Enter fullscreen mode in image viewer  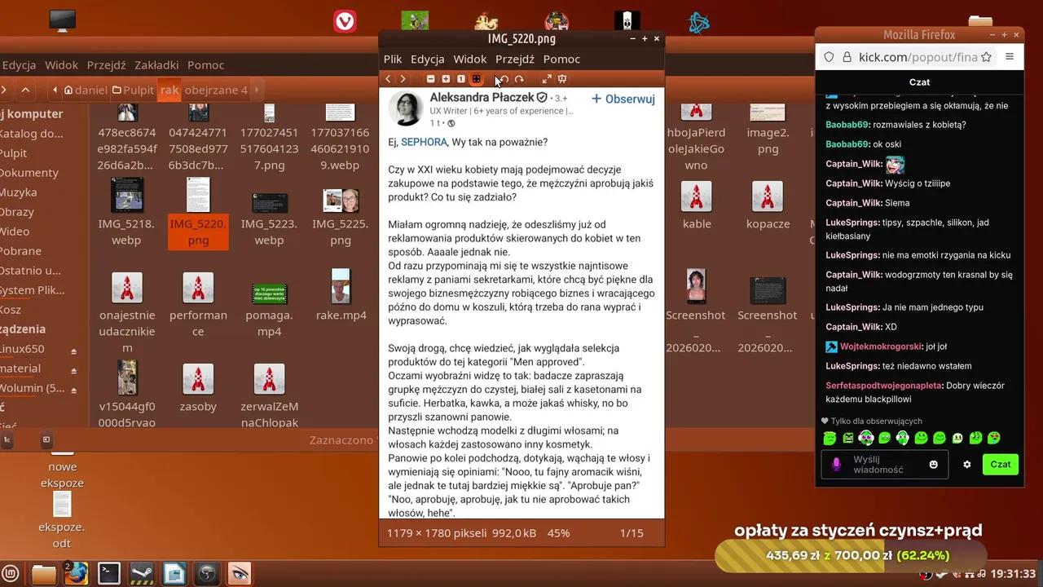[547, 79]
